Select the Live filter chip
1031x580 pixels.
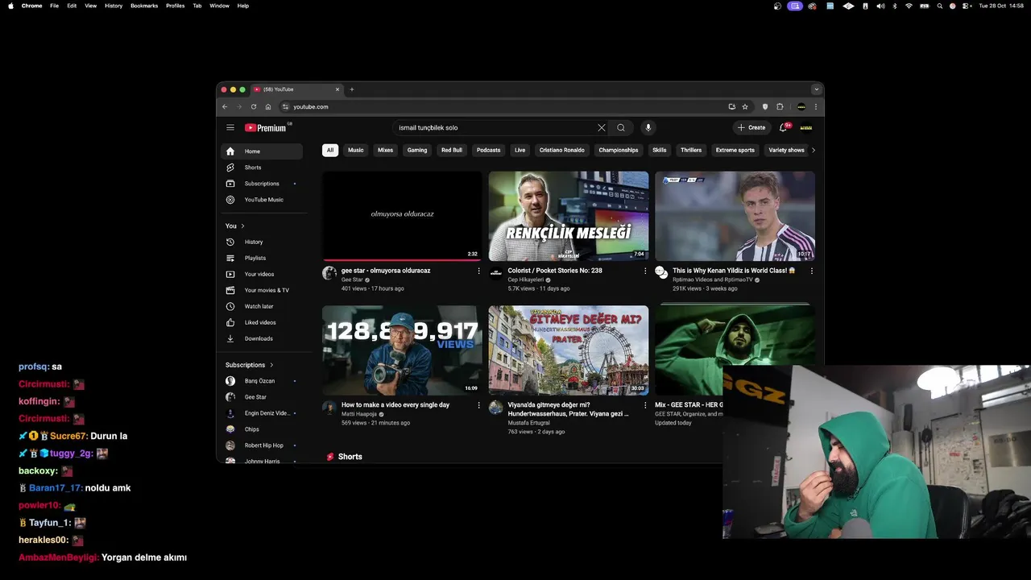520,150
